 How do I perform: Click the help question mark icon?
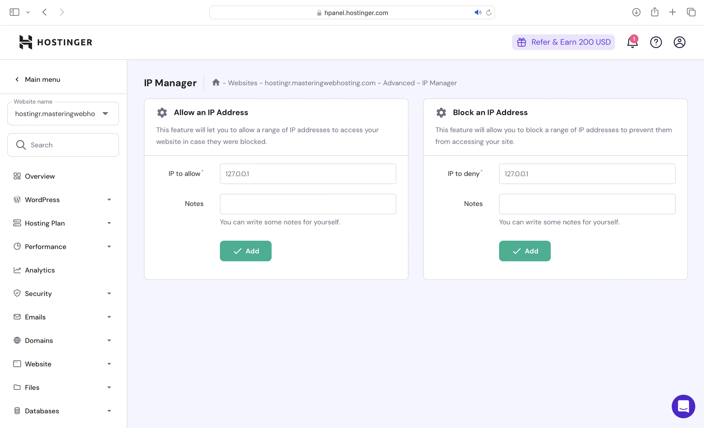(656, 42)
